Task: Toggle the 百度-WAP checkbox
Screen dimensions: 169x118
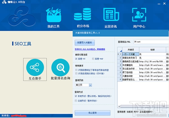Action: [x=93, y=59]
